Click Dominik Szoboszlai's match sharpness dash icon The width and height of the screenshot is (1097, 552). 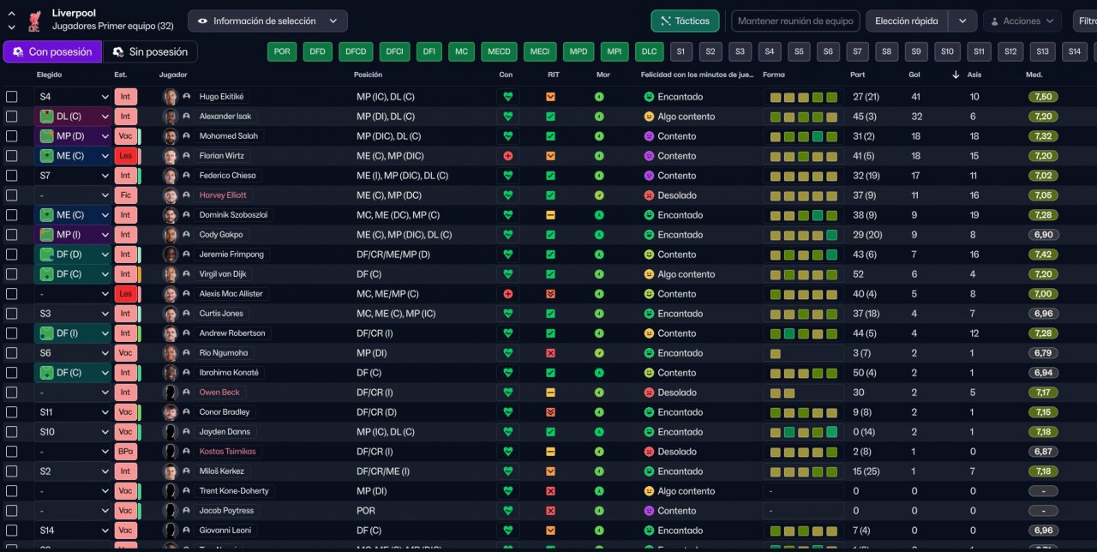[550, 215]
